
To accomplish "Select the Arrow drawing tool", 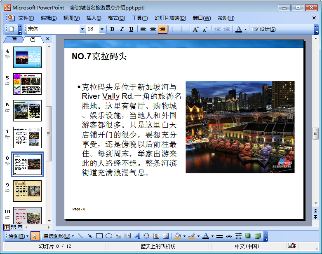I will point(90,236).
